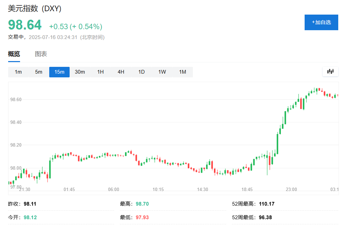Switch to the 30m timeframe
343x227 pixels.
(x=80, y=72)
